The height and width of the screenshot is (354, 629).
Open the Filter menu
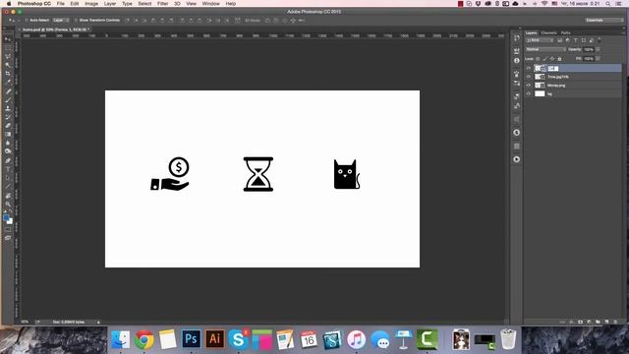pyautogui.click(x=162, y=4)
